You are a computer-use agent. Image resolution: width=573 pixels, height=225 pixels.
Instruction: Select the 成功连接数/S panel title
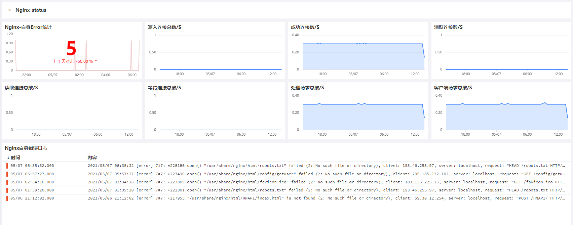tap(305, 27)
